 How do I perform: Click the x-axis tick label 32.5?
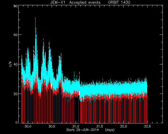point(148,126)
